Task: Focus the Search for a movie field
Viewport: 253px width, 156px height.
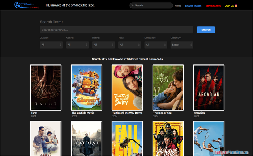Action: [x=116, y=30]
